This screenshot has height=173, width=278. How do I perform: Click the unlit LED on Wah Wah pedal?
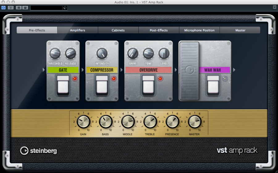point(225,79)
